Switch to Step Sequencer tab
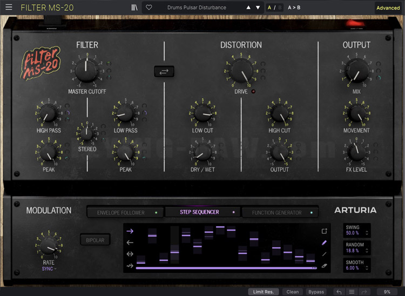This screenshot has height=296, width=405. point(202,212)
